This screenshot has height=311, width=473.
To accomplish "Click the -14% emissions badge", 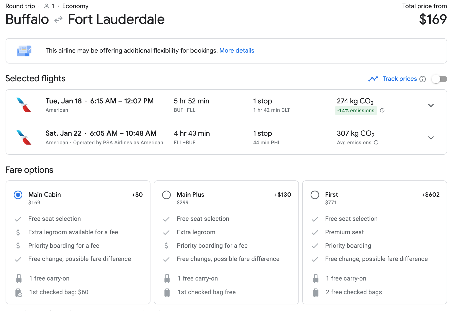I will click(x=356, y=111).
